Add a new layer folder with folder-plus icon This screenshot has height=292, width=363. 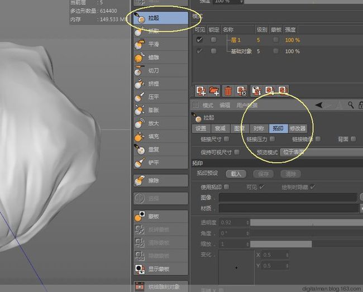tap(214, 90)
